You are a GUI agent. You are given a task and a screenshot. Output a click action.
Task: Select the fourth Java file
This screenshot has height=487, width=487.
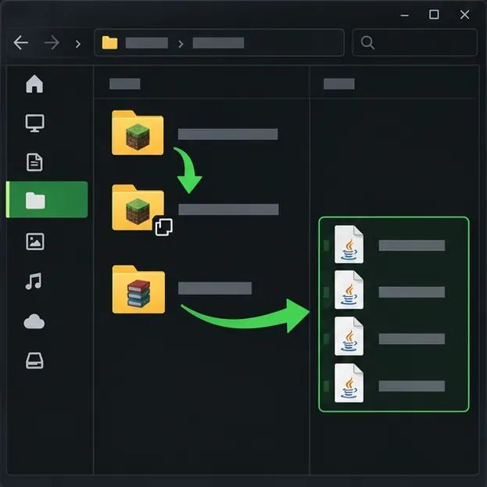pyautogui.click(x=349, y=383)
